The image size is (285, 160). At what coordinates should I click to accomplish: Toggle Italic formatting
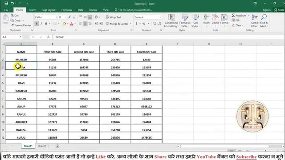tap(41, 24)
